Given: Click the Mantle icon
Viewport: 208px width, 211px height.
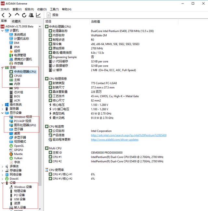Looking at the screenshot, I should [11, 154].
